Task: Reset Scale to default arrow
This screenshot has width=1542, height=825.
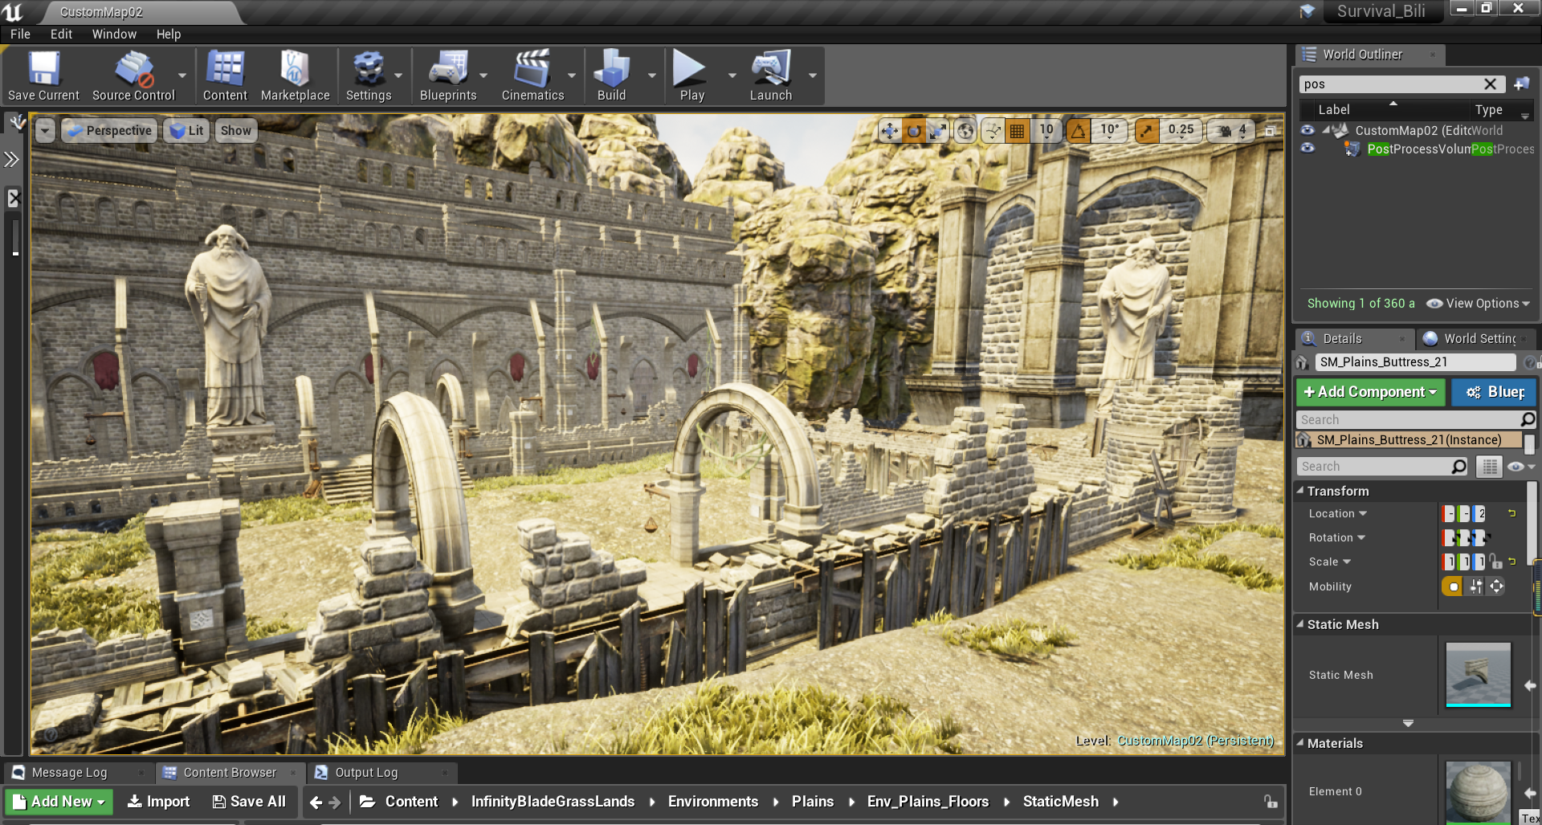Action: tap(1511, 562)
